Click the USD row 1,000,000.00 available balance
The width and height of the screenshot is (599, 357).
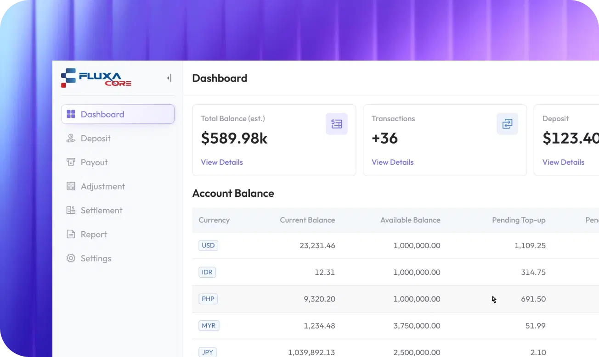417,245
